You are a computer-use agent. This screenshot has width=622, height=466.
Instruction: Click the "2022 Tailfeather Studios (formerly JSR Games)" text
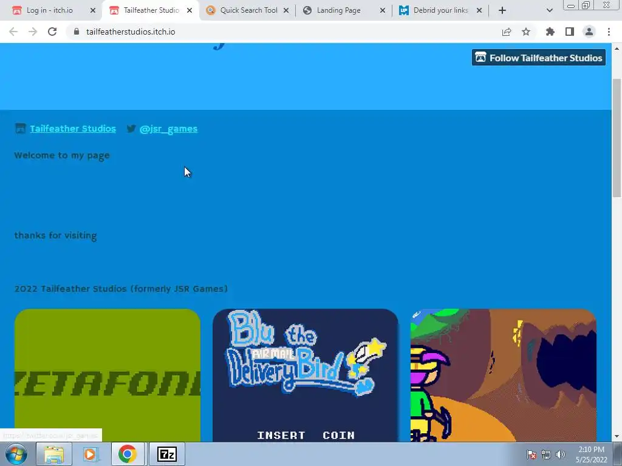121,288
